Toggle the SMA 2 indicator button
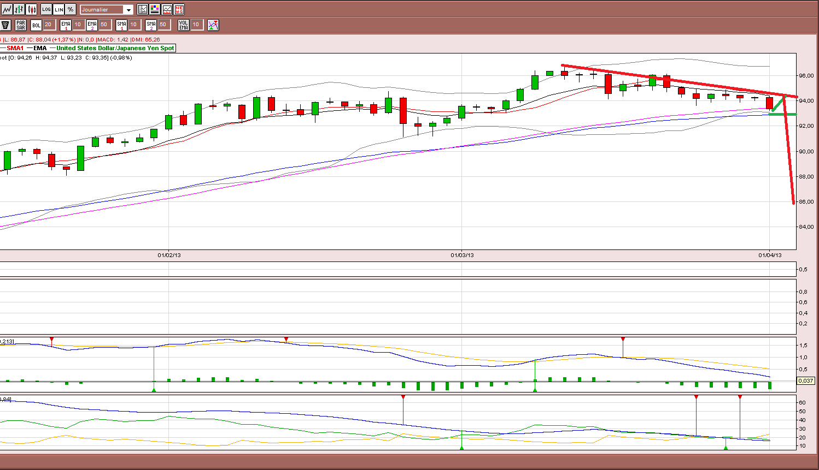The width and height of the screenshot is (819, 470). coord(151,25)
